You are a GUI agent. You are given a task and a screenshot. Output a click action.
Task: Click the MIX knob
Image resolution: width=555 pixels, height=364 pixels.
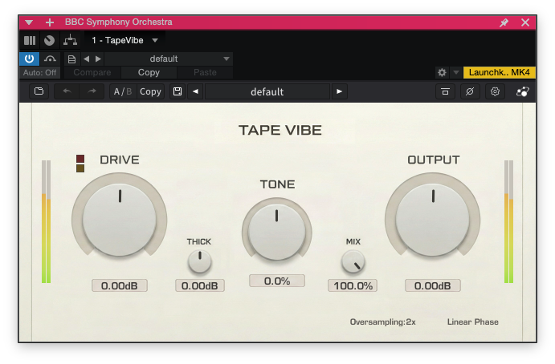click(353, 262)
